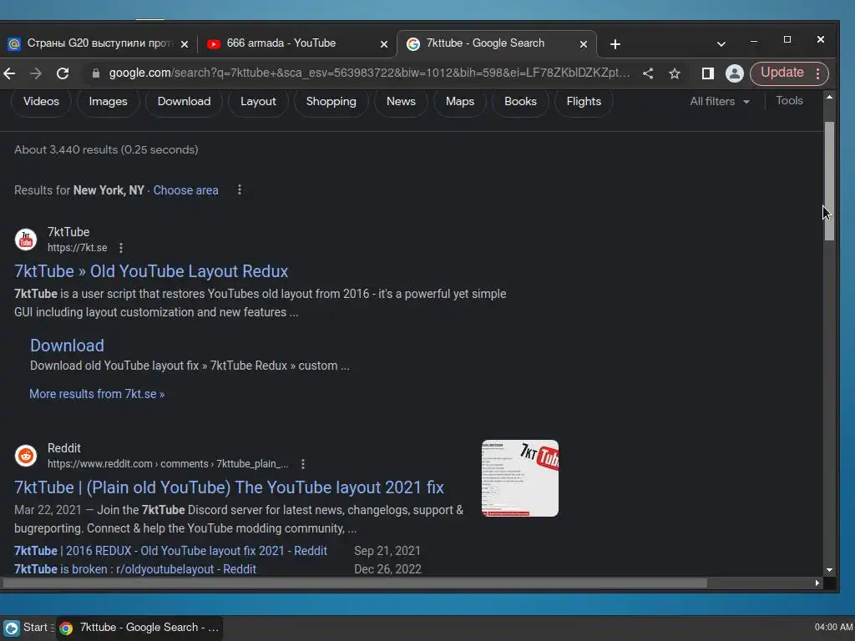Click the scroll down arrow
The image size is (855, 641).
pyautogui.click(x=829, y=570)
